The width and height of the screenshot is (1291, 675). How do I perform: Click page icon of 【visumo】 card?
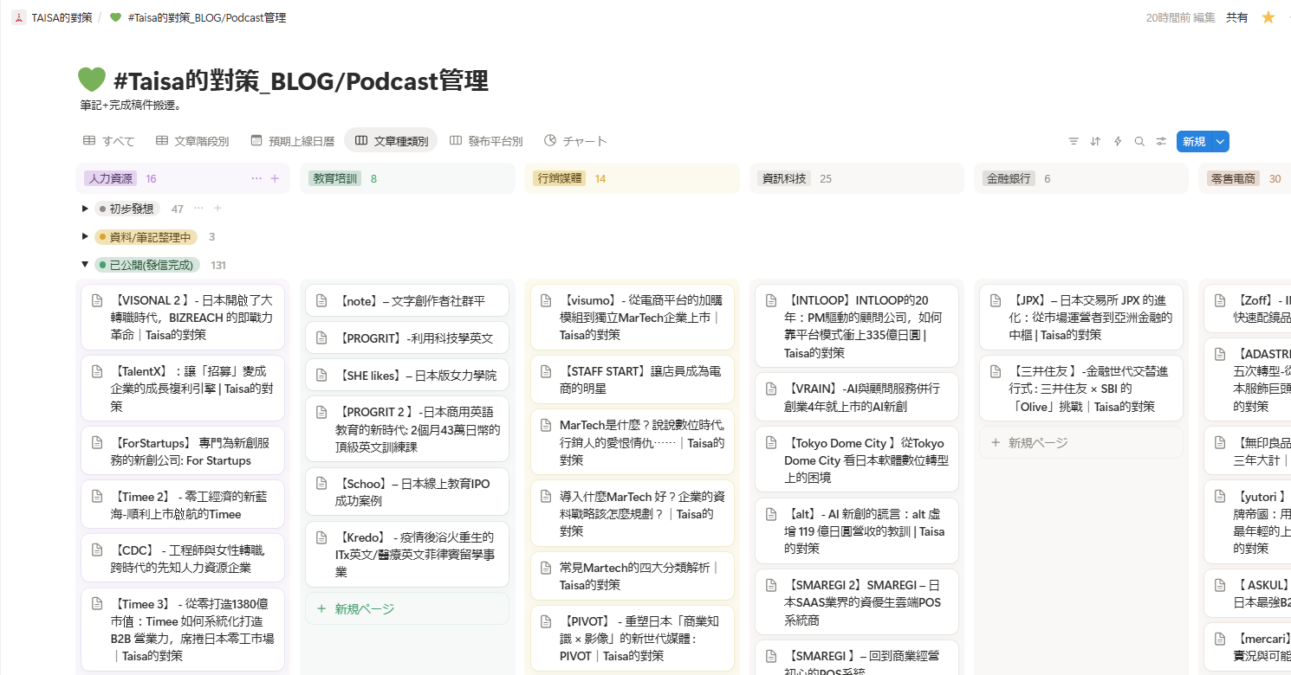546,300
